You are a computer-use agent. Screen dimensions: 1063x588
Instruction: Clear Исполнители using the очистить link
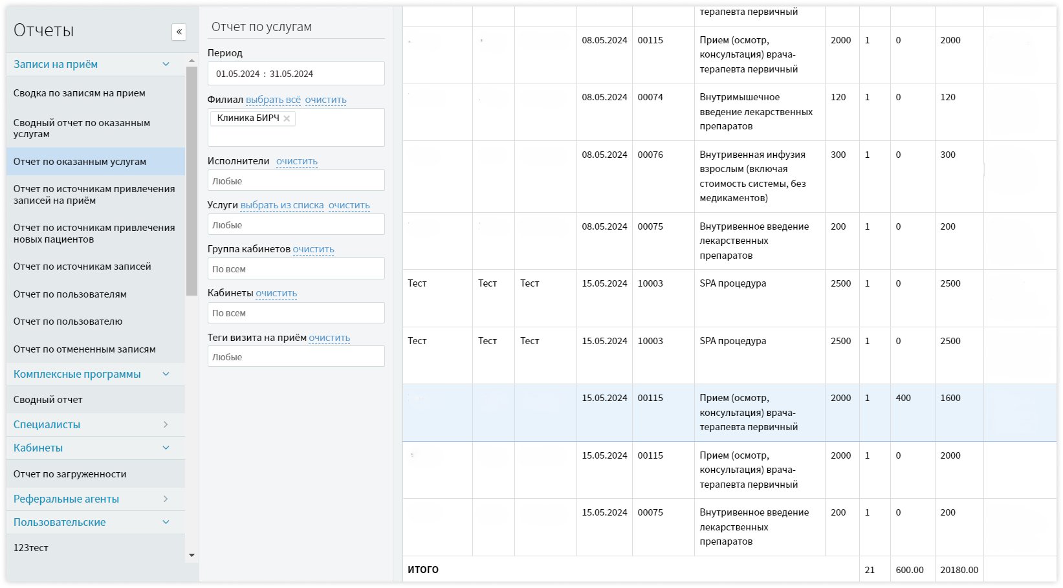[x=296, y=161]
